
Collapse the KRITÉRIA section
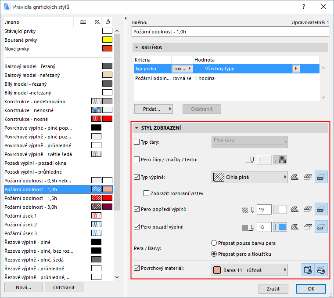[x=137, y=47]
